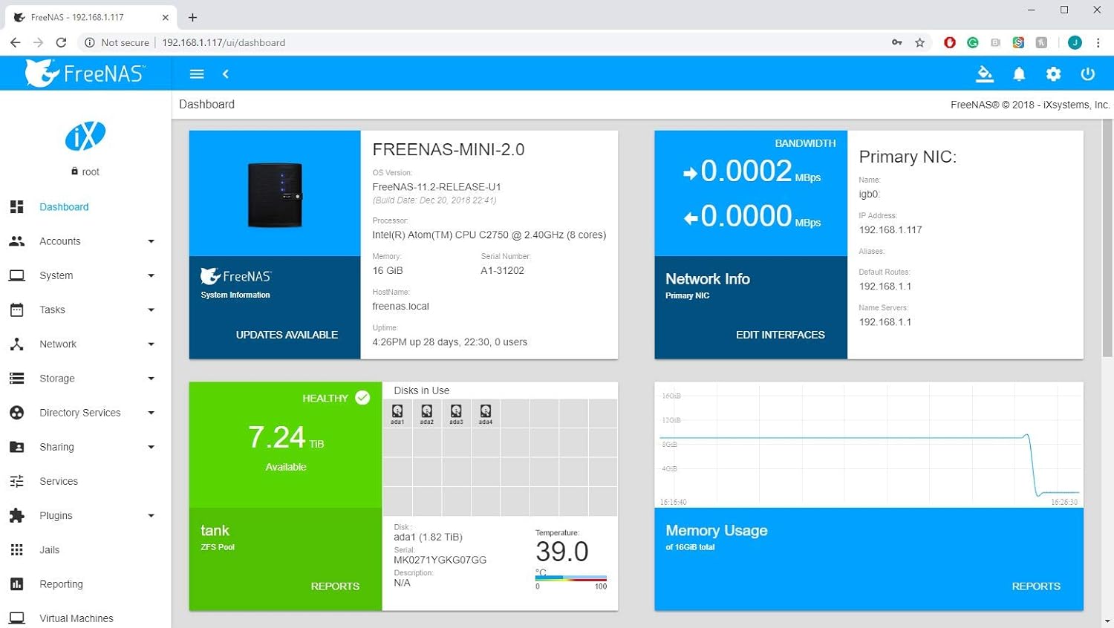This screenshot has height=628, width=1114.
Task: Click the power icon in header
Action: (x=1087, y=74)
